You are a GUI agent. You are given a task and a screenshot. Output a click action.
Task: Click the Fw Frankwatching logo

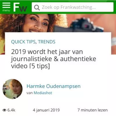[20, 7]
